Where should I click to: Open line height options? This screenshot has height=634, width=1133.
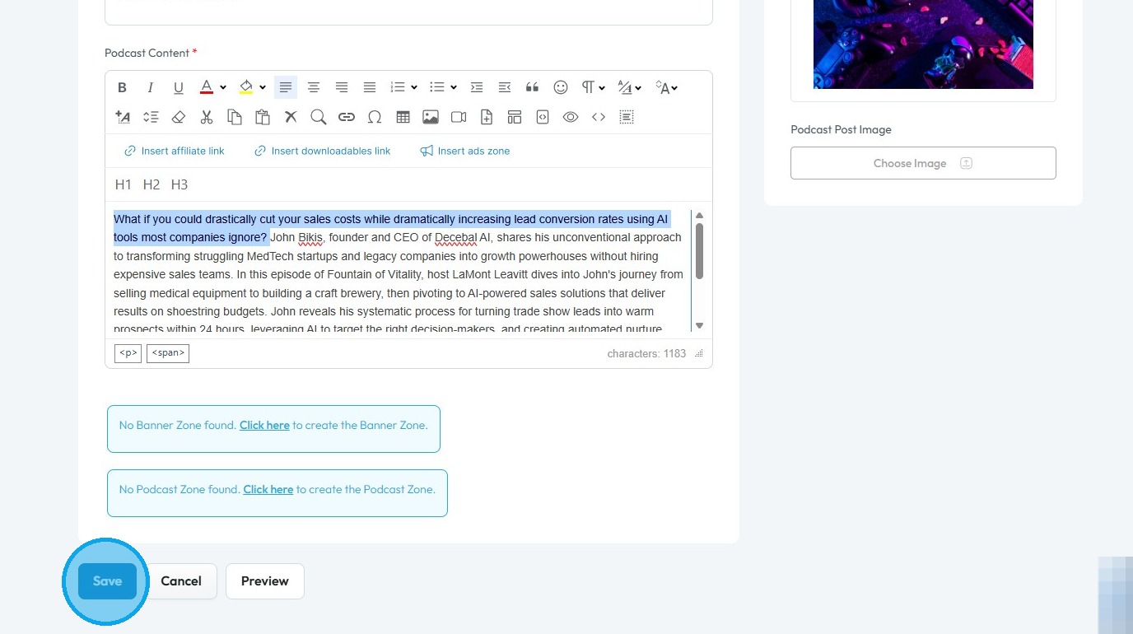coord(151,117)
